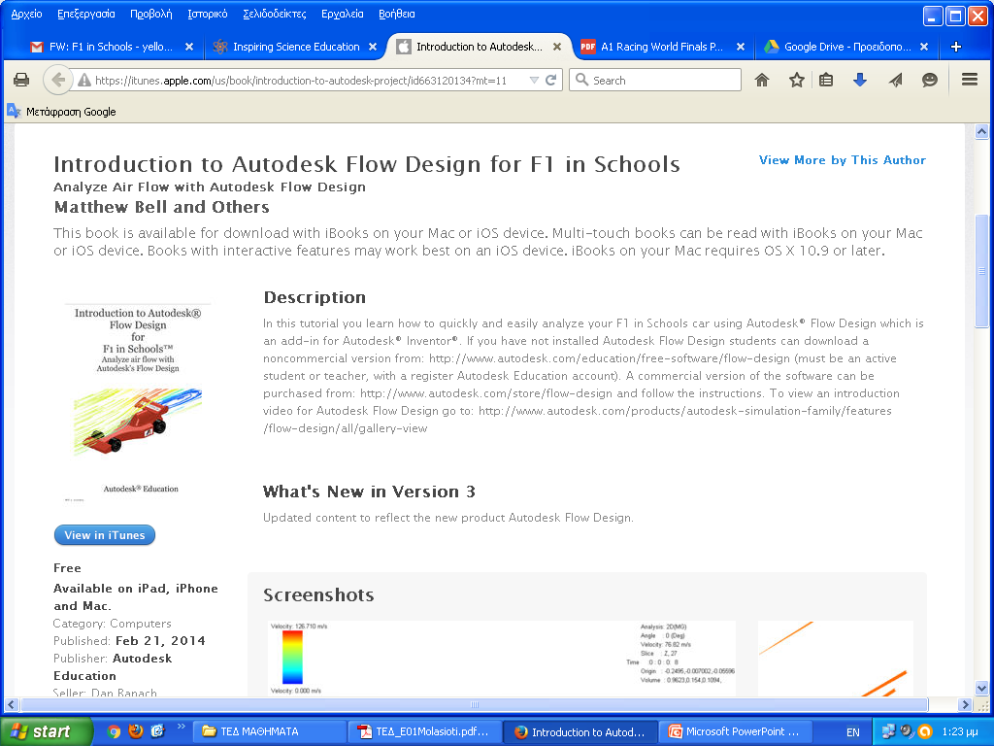
Task: Click the vertical scrollbar up arrow
Action: 981,132
